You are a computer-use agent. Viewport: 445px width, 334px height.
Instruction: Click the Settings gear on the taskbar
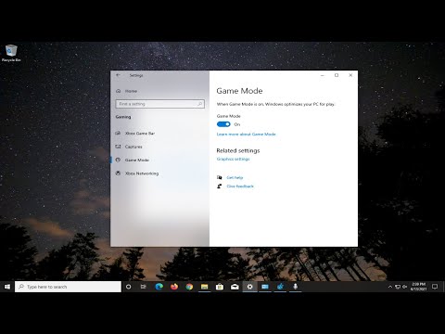point(249,287)
